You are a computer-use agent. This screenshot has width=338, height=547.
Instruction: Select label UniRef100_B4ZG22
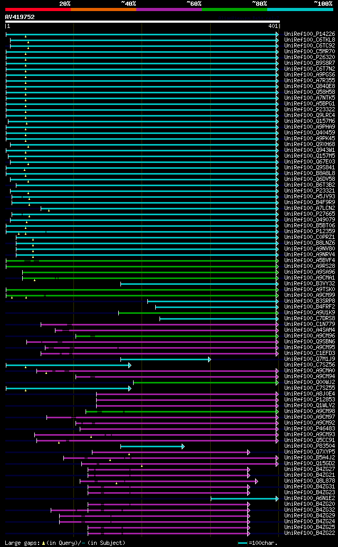[x=309, y=533]
